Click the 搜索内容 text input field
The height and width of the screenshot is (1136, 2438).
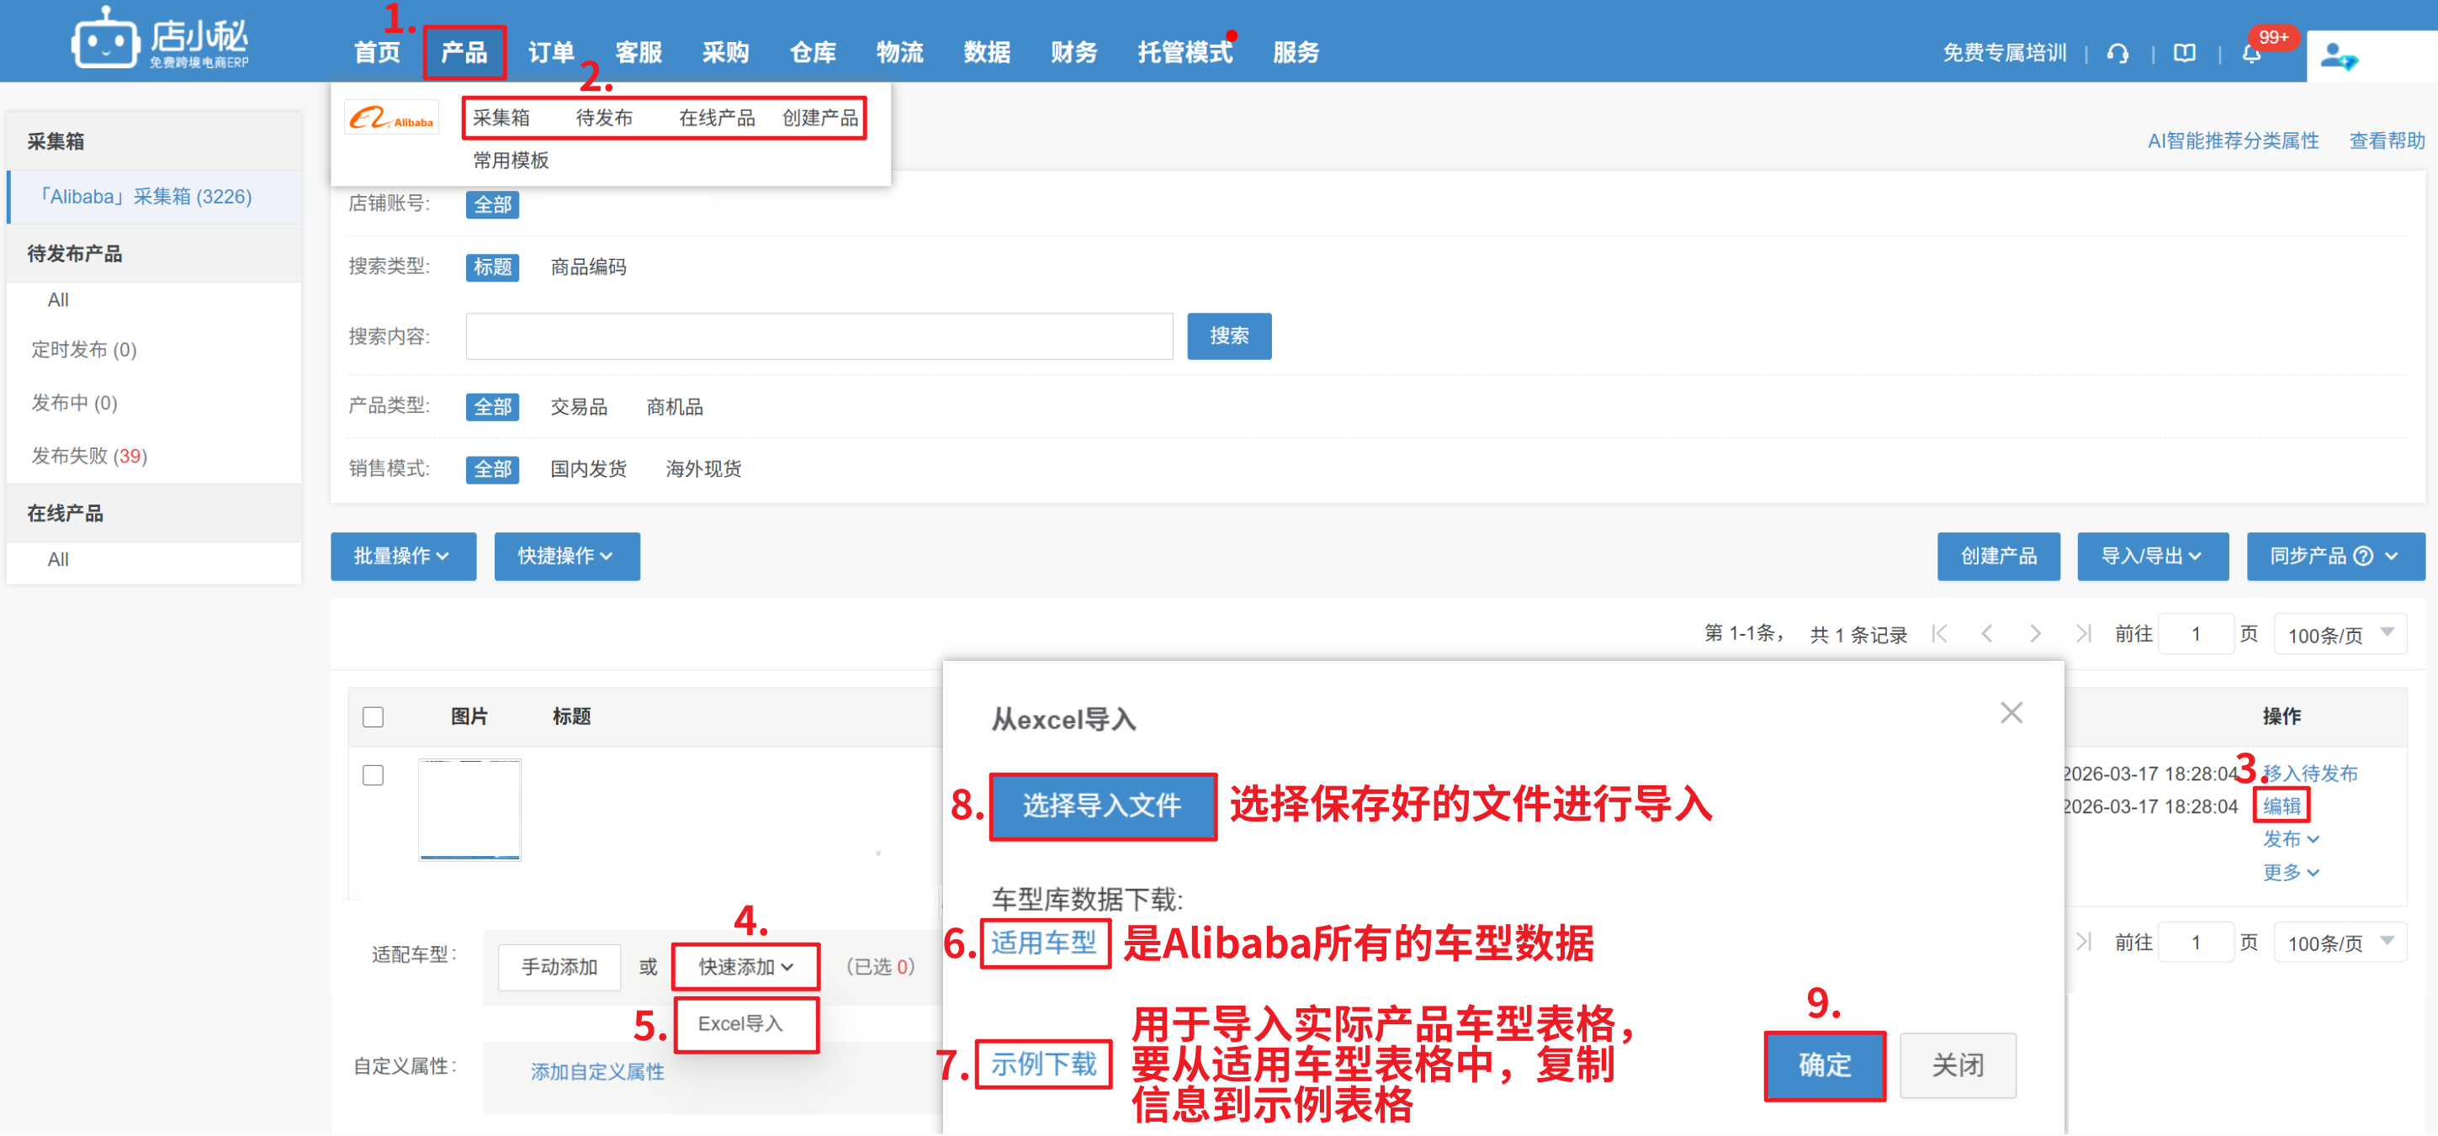tap(819, 336)
